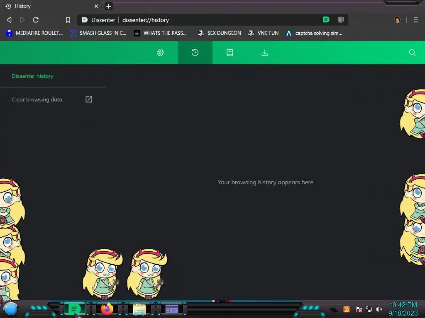Open SMASH GLASS IN C... bookmark
This screenshot has width=425, height=318.
(98, 33)
